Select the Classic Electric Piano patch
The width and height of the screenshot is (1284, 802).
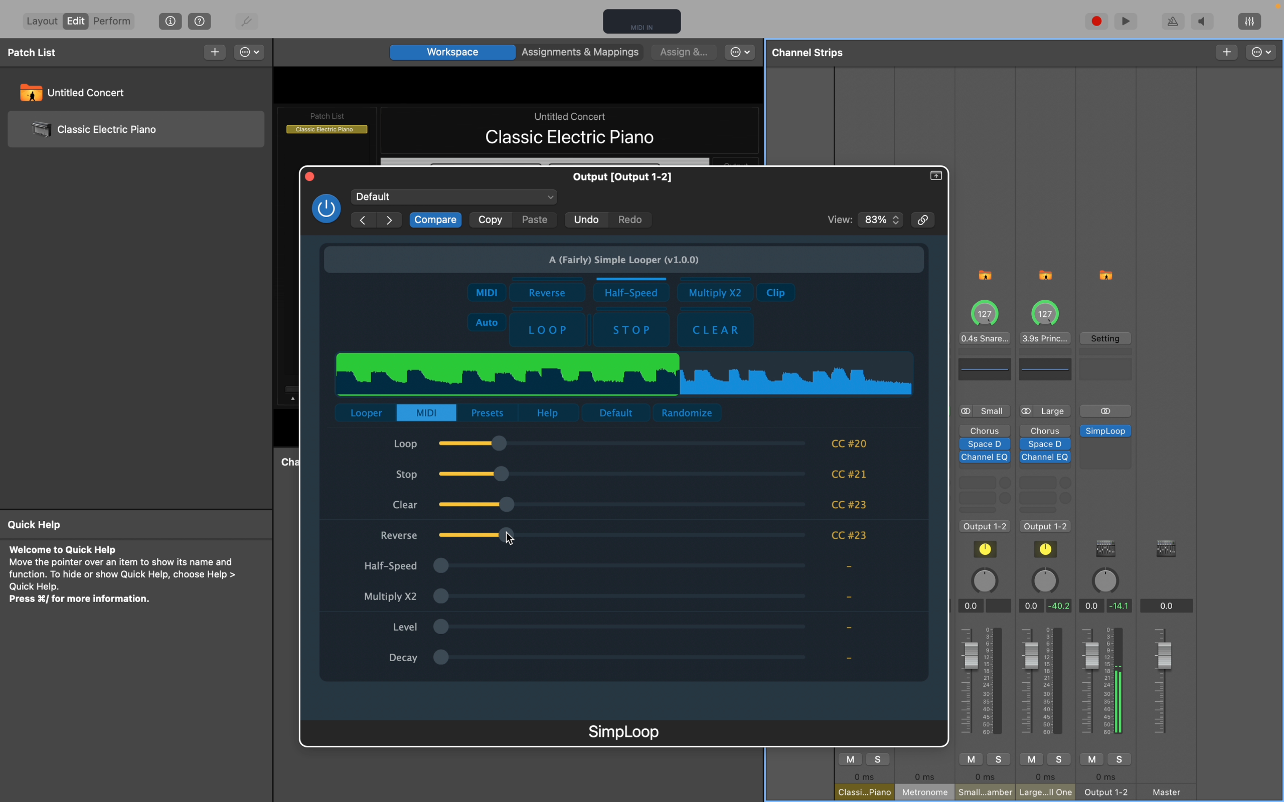click(136, 129)
